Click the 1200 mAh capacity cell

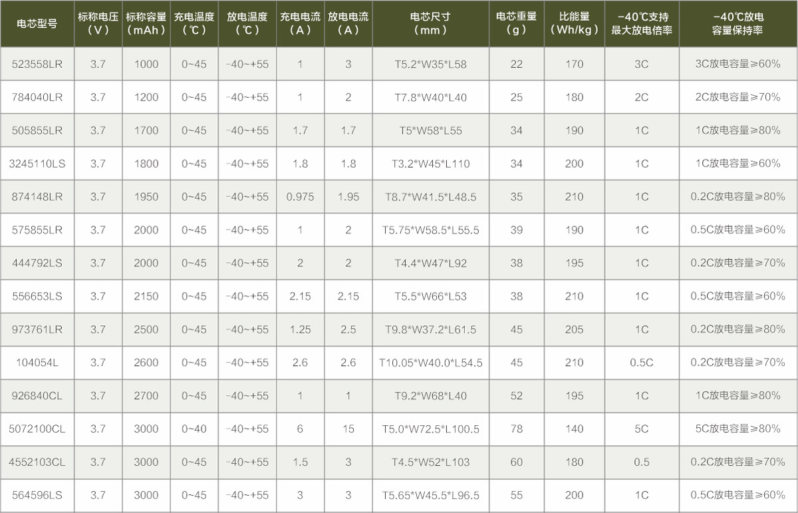pyautogui.click(x=146, y=97)
